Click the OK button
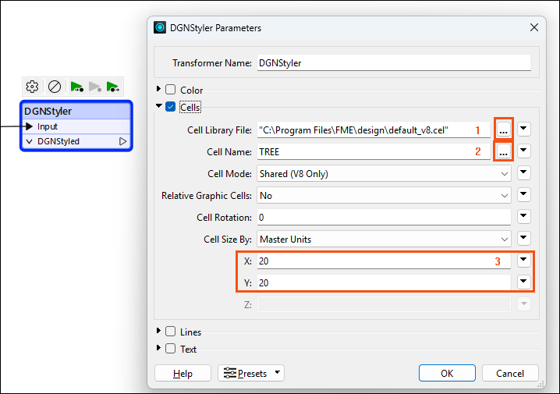 click(x=447, y=373)
